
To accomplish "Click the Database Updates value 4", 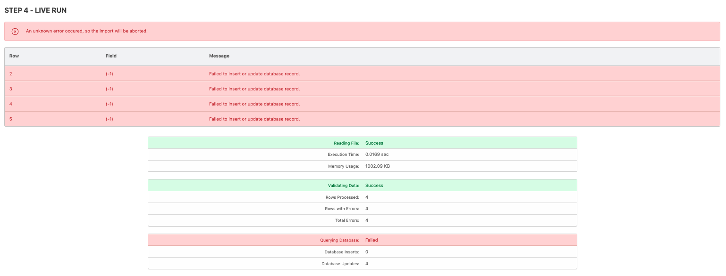I will (367, 264).
